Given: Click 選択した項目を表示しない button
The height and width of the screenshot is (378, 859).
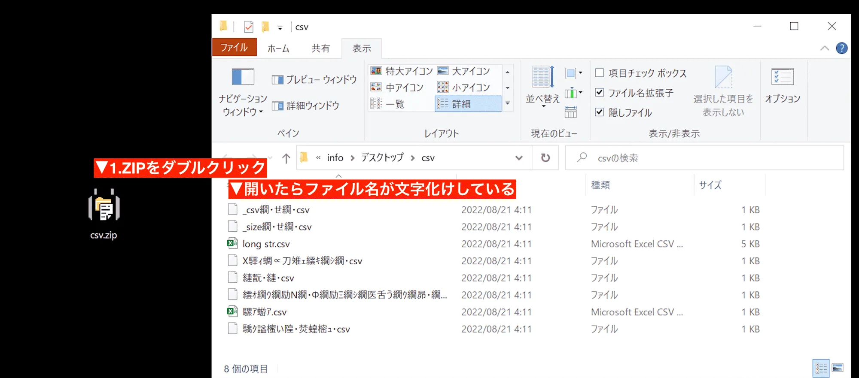Looking at the screenshot, I should 723,91.
